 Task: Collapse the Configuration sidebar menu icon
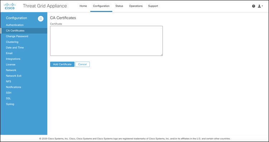coord(41,19)
